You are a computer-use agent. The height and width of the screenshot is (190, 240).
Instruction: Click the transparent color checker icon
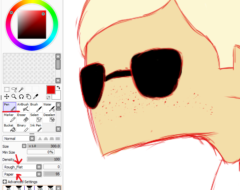pos(48,97)
